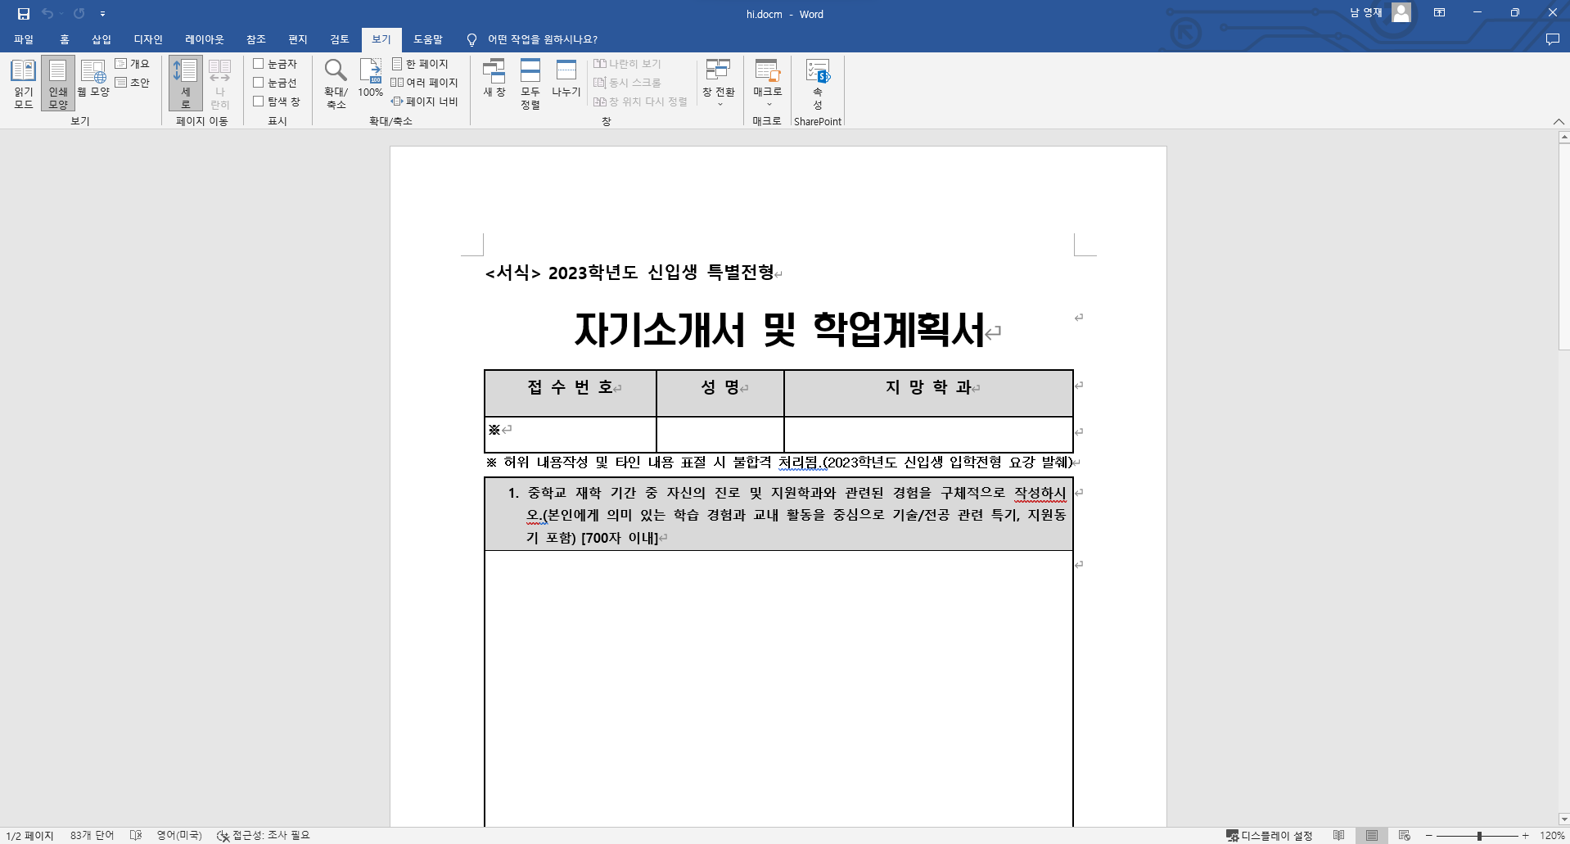This screenshot has height=844, width=1570.
Task: Zoom in with the plus button
Action: click(1526, 836)
